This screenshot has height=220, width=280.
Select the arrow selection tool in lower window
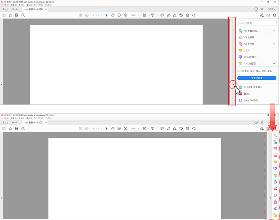[x=106, y=128]
